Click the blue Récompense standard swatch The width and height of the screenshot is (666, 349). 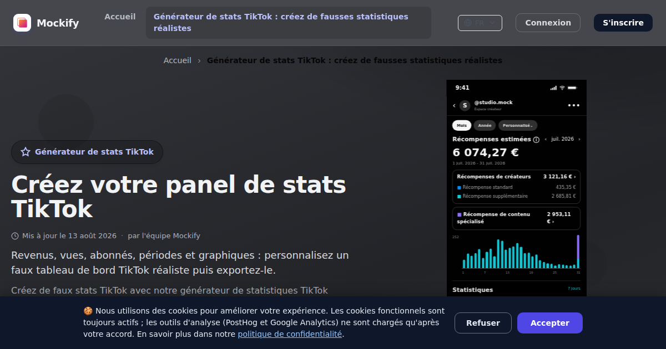tap(459, 188)
